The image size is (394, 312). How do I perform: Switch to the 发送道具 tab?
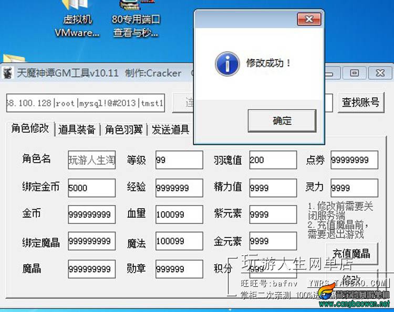170,130
